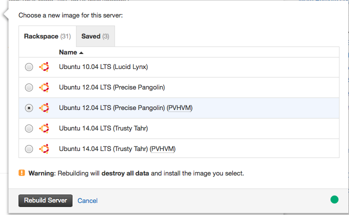This screenshot has width=349, height=215.
Task: Click the Ubuntu logo in the 14.04 Trusty Tahr non-PVHVM row
Action: pyautogui.click(x=44, y=128)
